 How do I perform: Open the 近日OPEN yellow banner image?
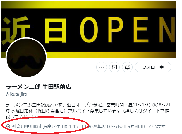point(88,29)
